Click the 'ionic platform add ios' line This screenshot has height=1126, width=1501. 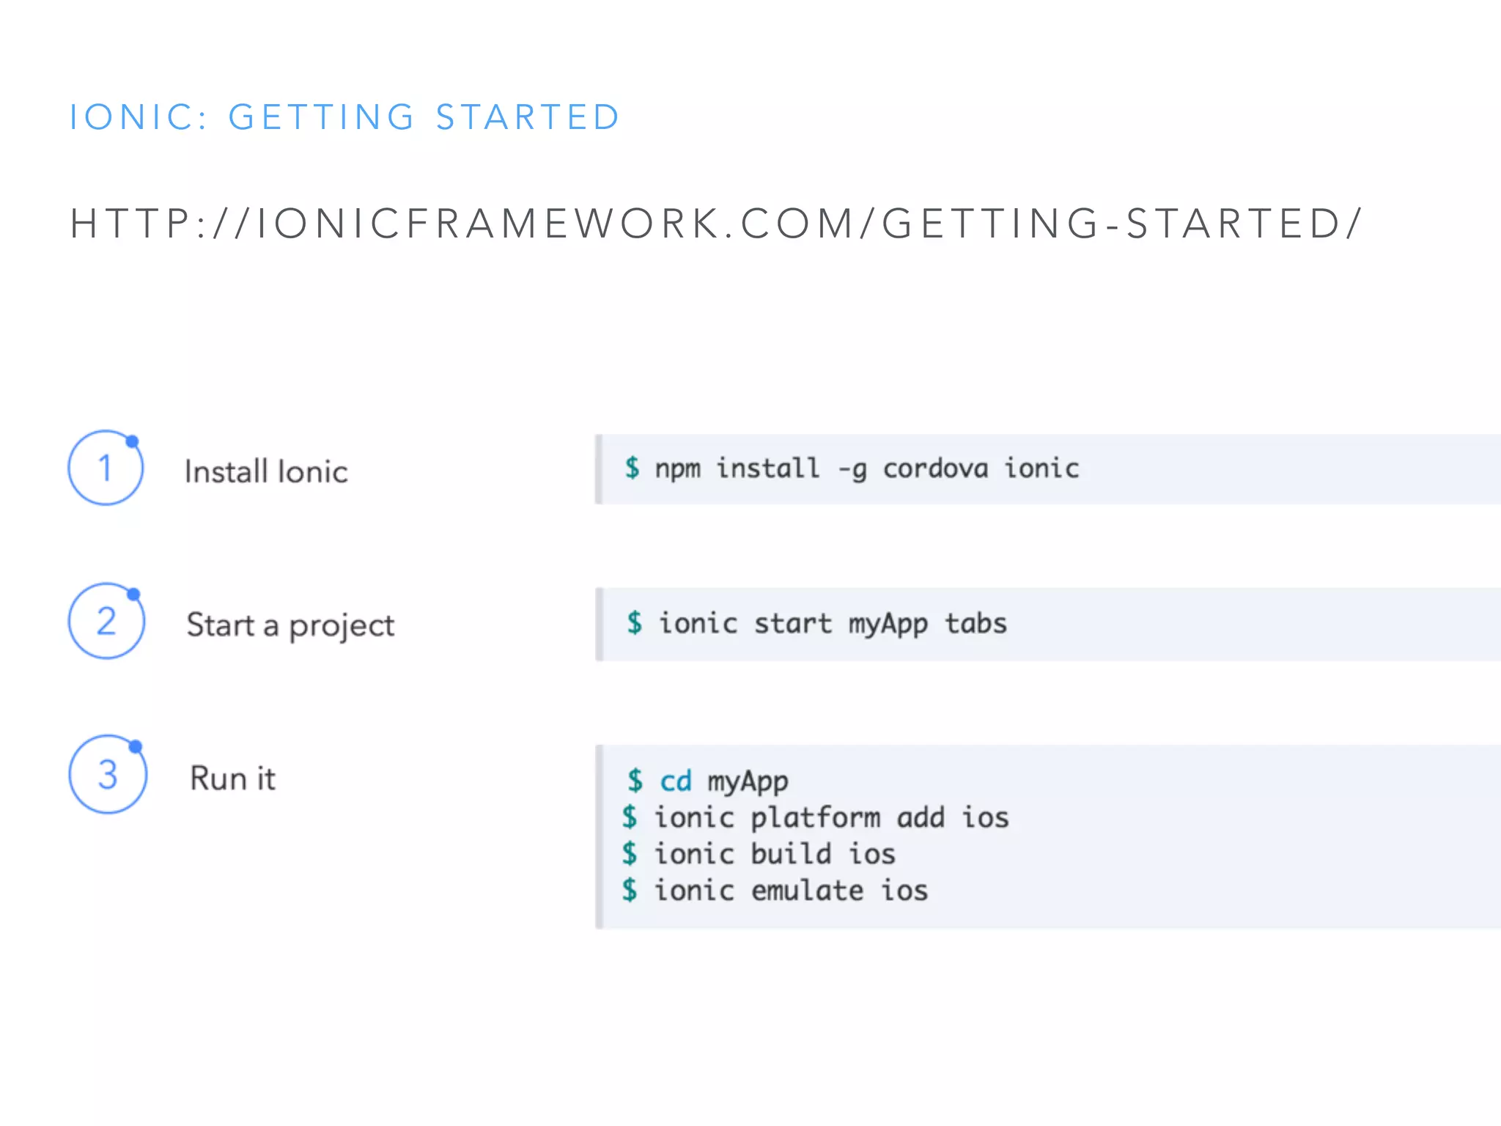pos(831,817)
